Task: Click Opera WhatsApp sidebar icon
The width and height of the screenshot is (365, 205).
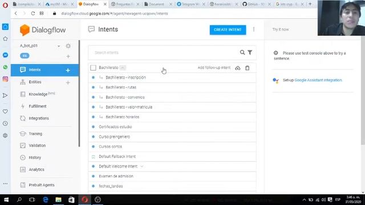Action: [x=5, y=67]
